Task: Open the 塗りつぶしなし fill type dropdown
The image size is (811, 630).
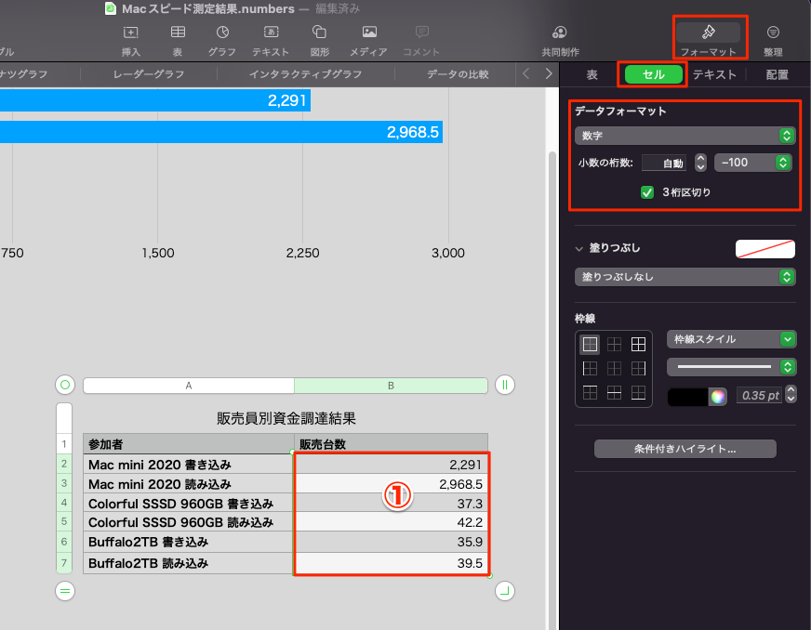Action: (685, 277)
